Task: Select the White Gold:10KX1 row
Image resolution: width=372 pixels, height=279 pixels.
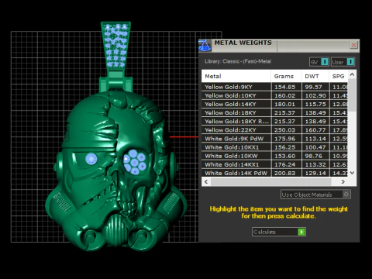Action: [x=274, y=147]
